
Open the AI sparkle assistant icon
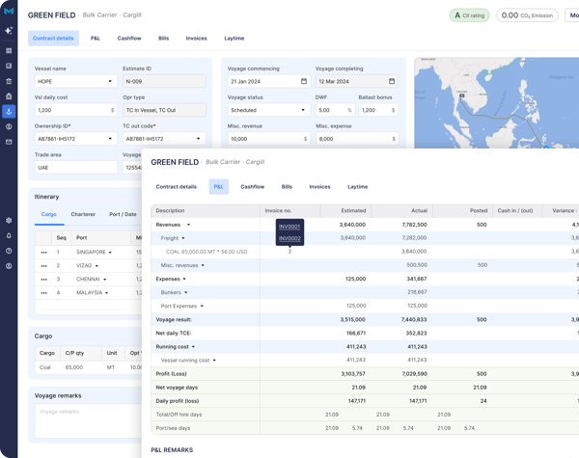pyautogui.click(x=9, y=30)
